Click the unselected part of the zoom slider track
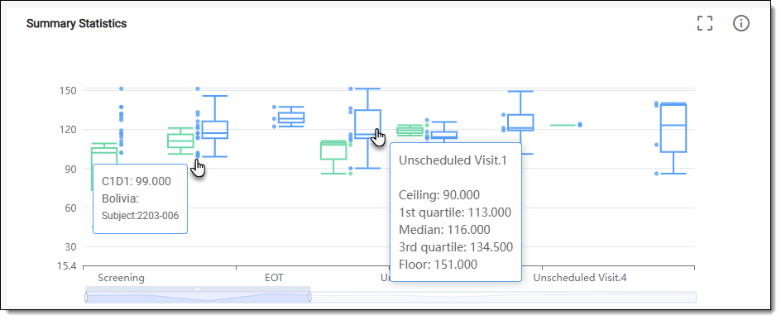 (x=503, y=298)
